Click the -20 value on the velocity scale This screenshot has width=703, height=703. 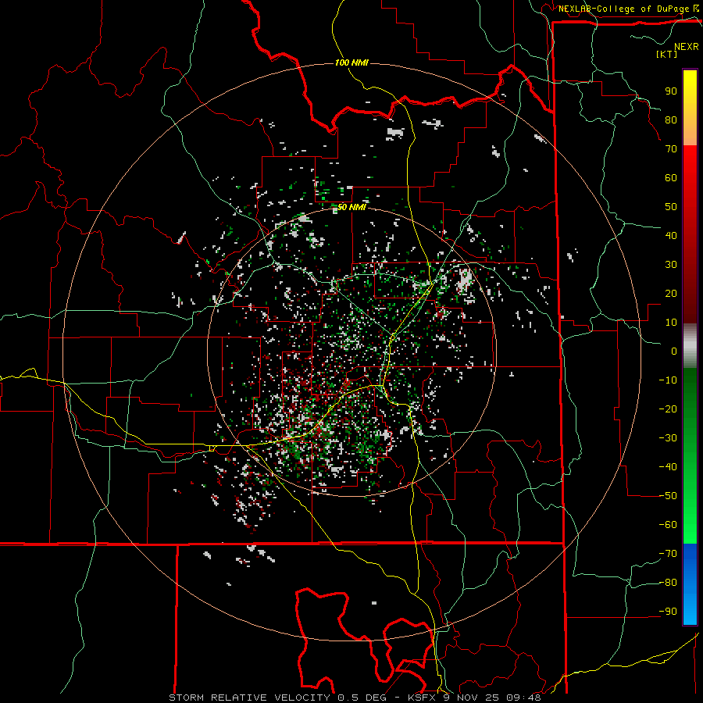(x=668, y=409)
